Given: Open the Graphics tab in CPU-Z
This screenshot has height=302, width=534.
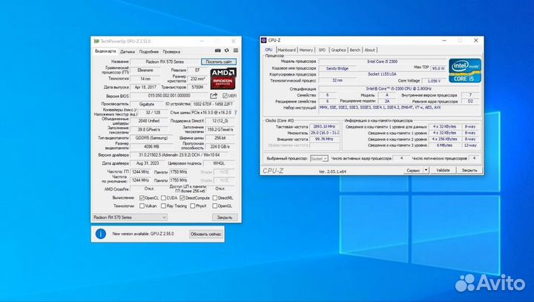Looking at the screenshot, I should pos(338,50).
